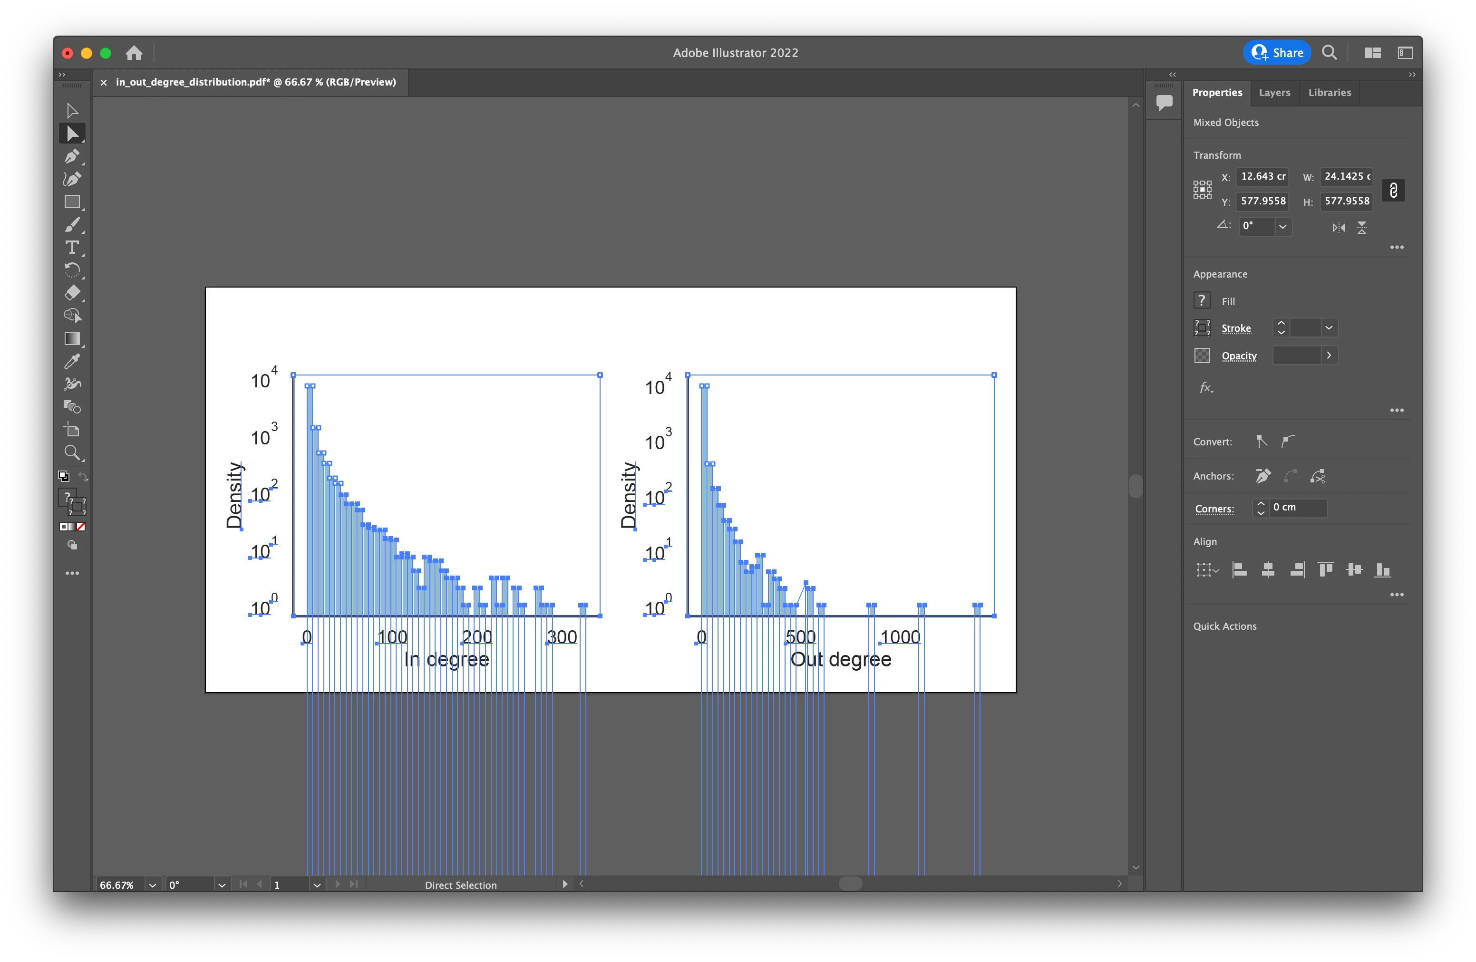The width and height of the screenshot is (1476, 962).
Task: Select the Pen tool
Action: pyautogui.click(x=72, y=156)
